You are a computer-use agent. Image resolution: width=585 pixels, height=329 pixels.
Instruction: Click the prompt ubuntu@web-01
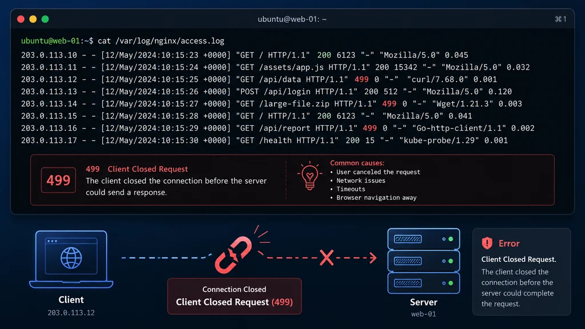click(50, 41)
